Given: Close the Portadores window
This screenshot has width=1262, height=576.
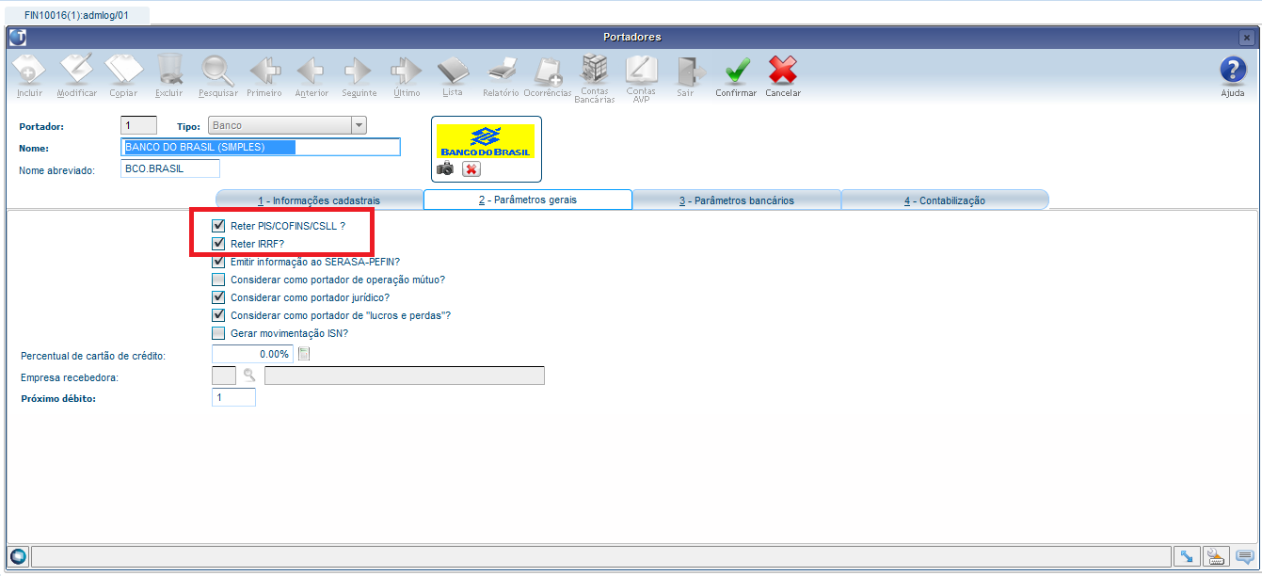Looking at the screenshot, I should [1245, 37].
